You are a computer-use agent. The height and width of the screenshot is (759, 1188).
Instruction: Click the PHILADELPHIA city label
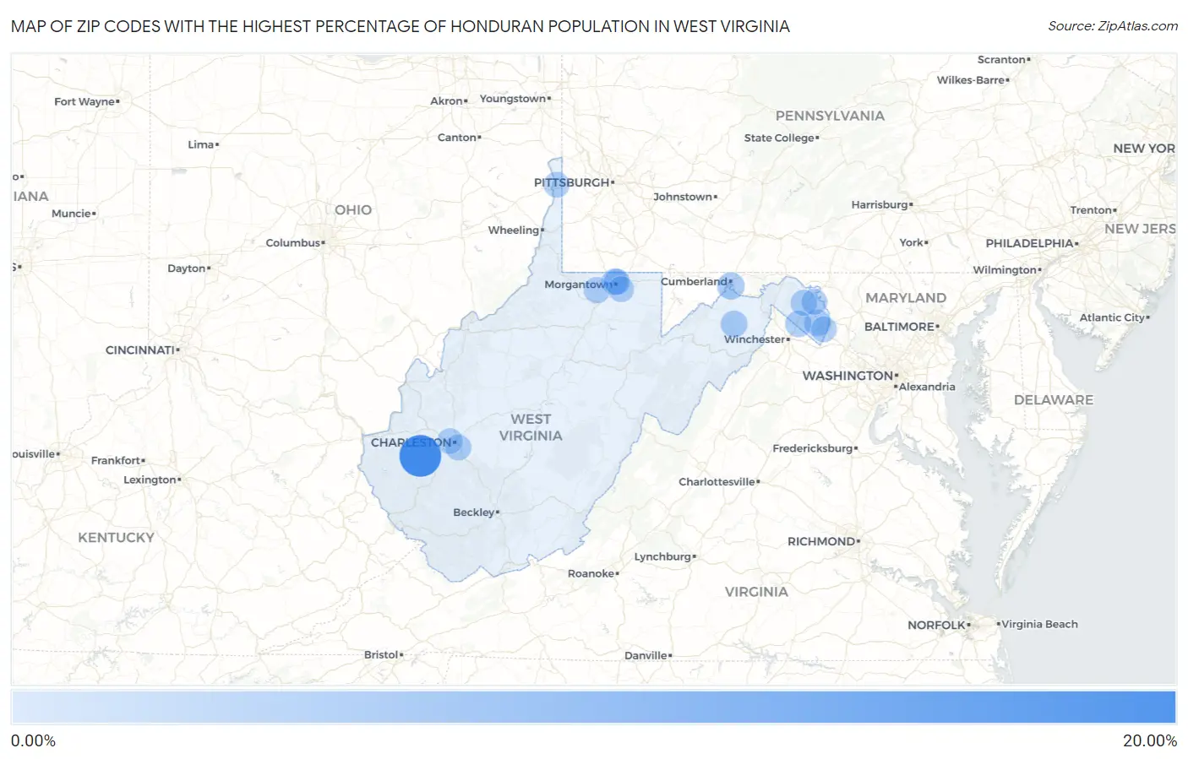(1029, 243)
